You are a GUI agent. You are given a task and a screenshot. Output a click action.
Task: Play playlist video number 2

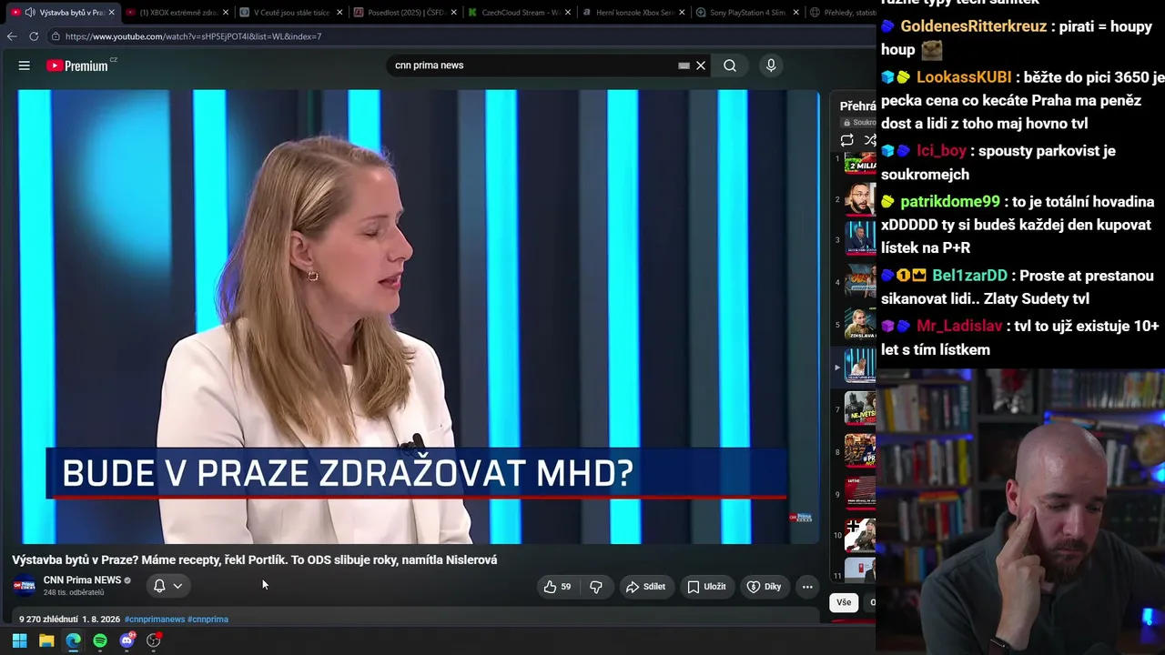(x=859, y=199)
